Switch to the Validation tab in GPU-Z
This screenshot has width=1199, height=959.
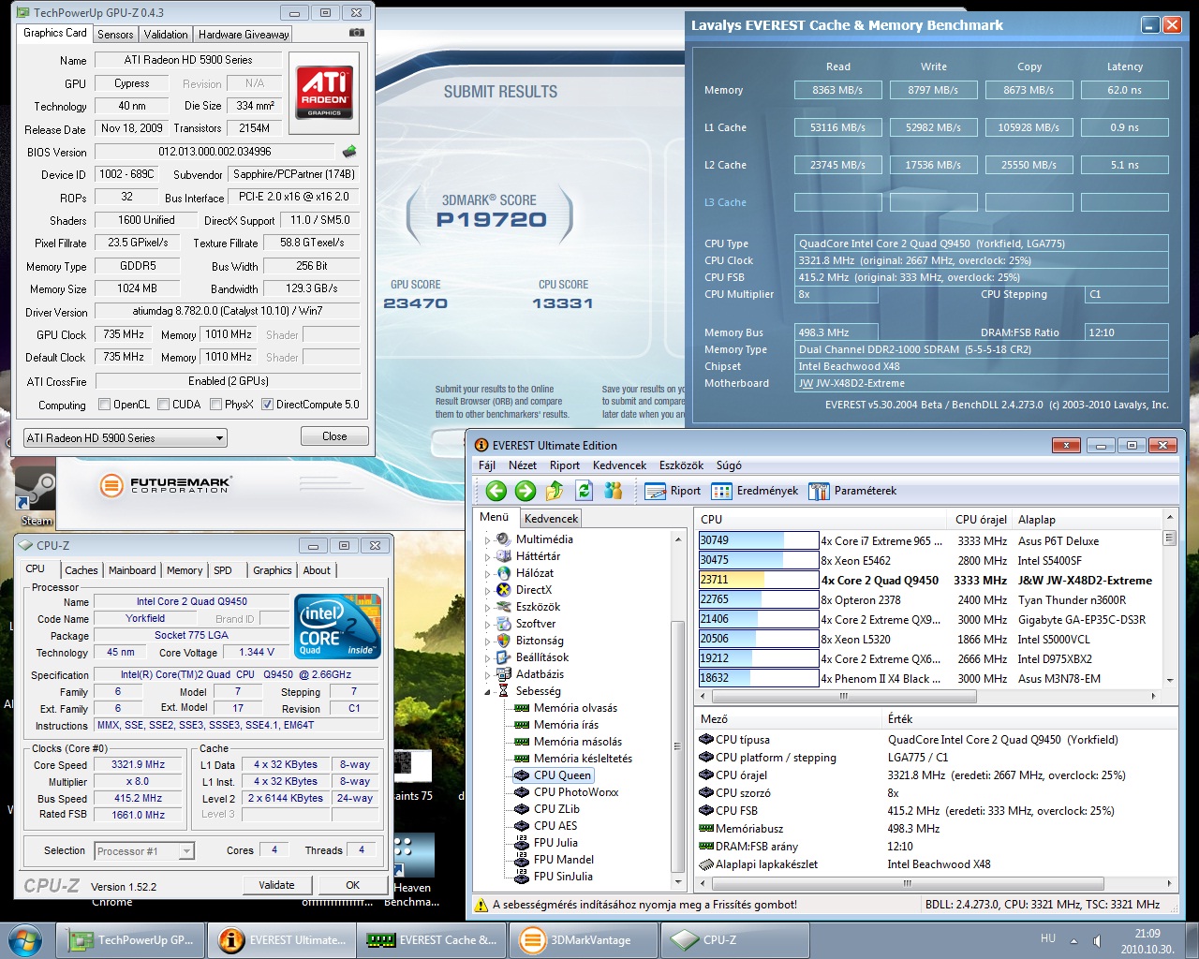click(x=166, y=35)
